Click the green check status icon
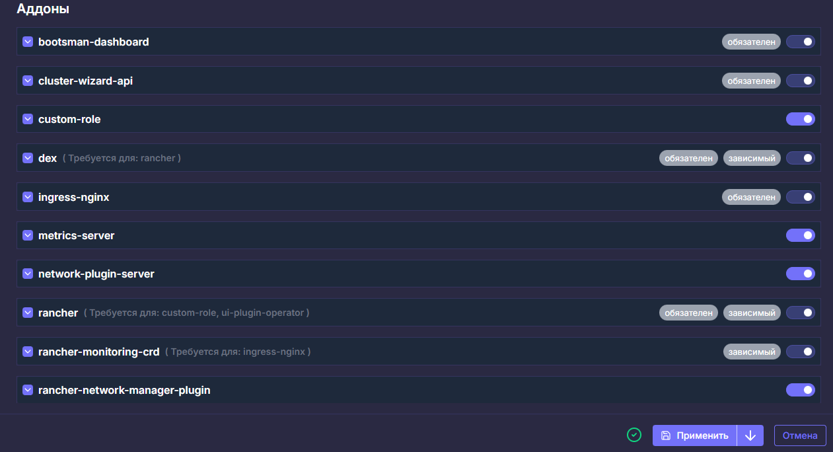This screenshot has height=452, width=833. coord(634,435)
